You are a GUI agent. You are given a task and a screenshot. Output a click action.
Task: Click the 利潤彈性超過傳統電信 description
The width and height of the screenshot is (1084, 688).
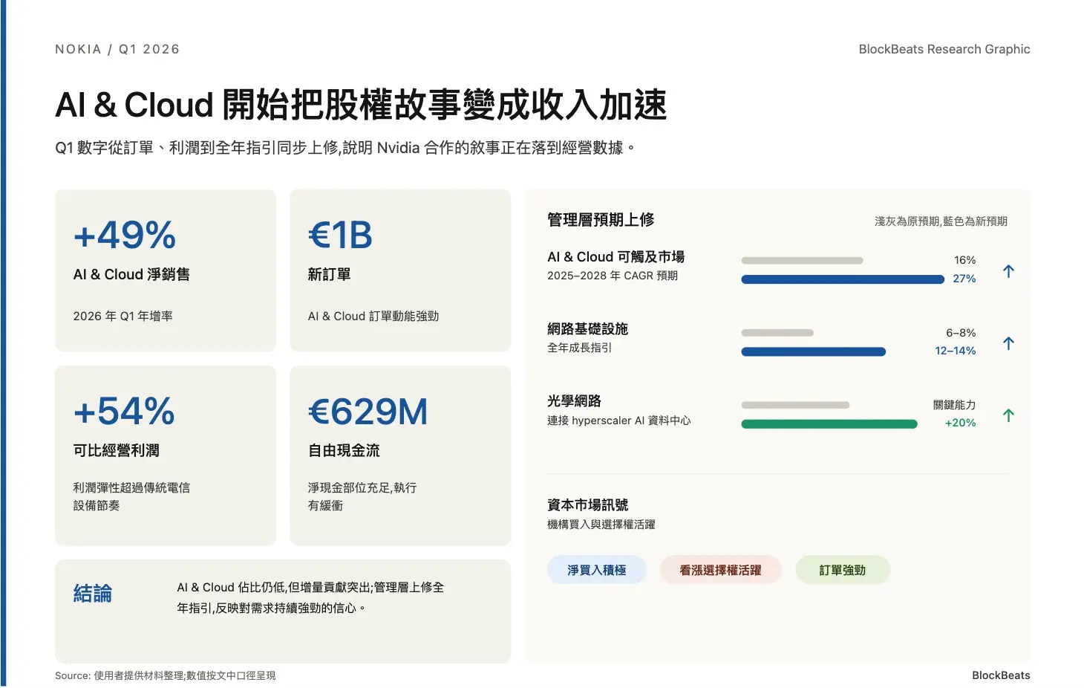tap(131, 496)
